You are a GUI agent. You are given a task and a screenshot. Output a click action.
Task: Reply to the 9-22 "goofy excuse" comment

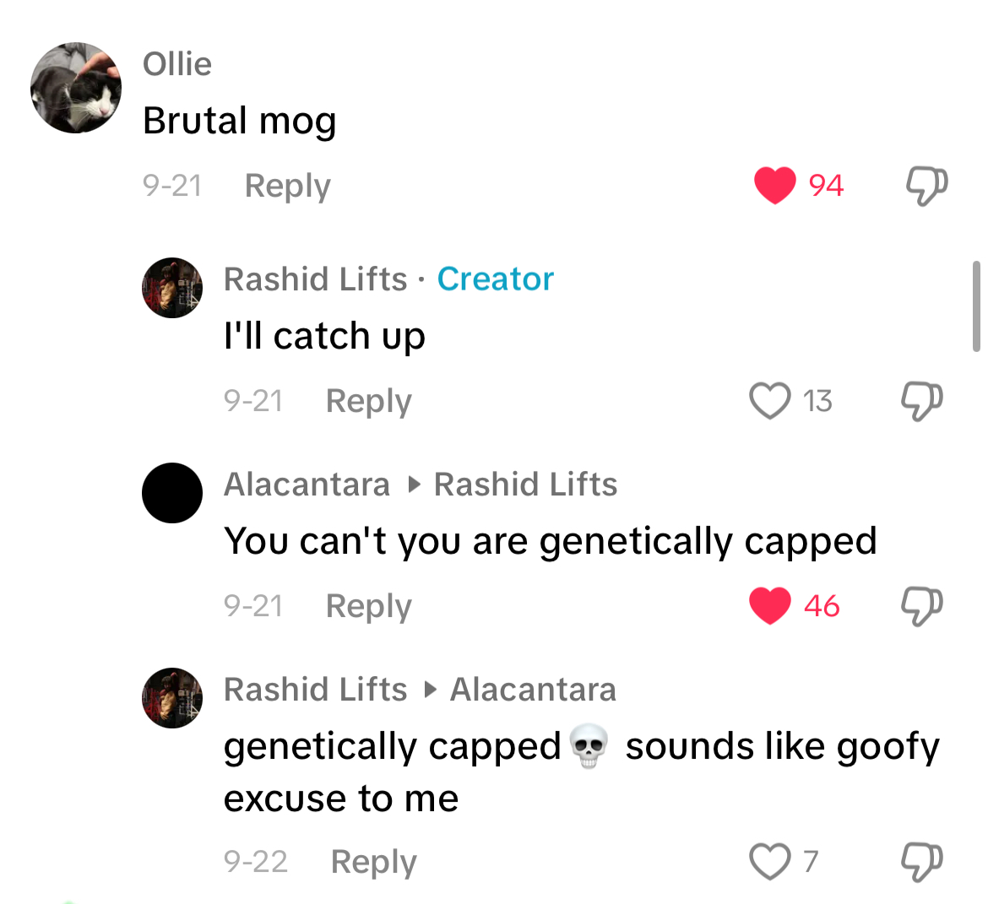pyautogui.click(x=373, y=862)
